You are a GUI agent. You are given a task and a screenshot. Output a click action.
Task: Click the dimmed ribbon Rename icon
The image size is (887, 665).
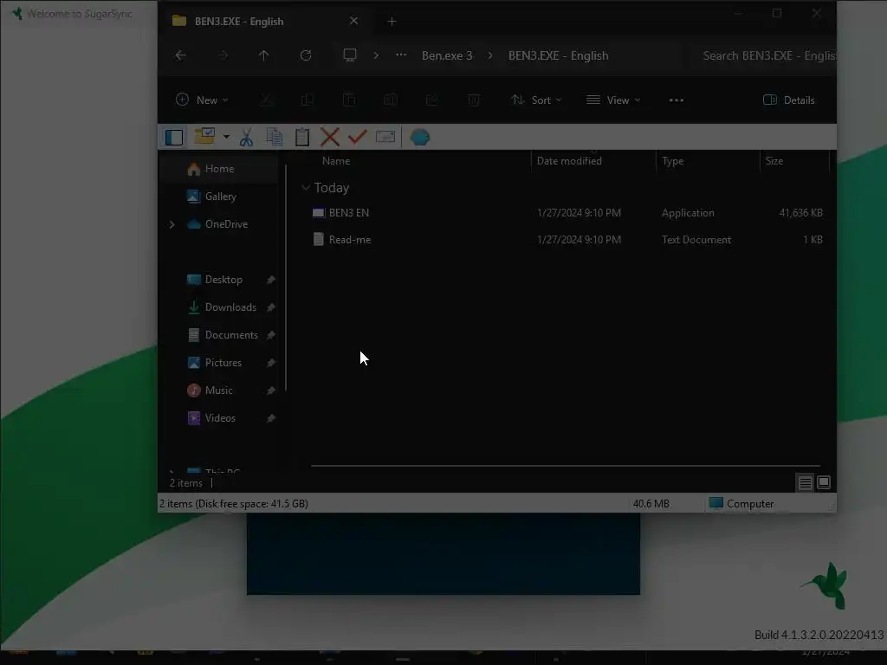tap(391, 100)
